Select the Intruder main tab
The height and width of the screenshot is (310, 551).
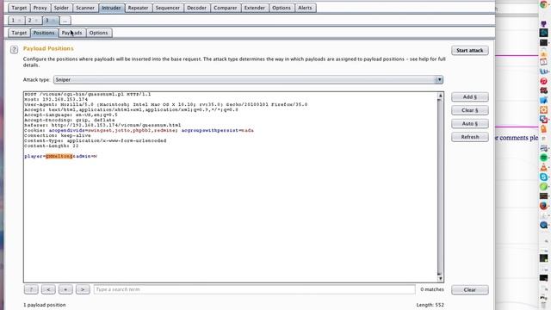[x=111, y=8]
